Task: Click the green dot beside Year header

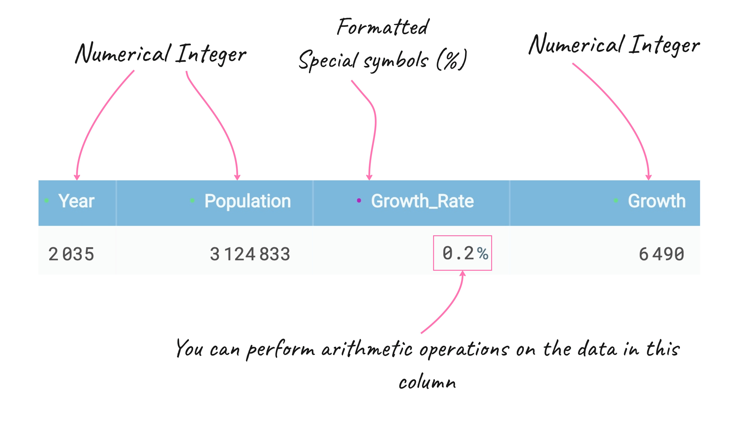Action: tap(47, 201)
